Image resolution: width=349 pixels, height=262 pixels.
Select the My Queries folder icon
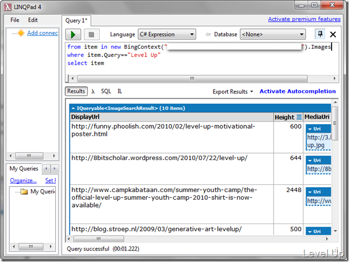(x=24, y=191)
